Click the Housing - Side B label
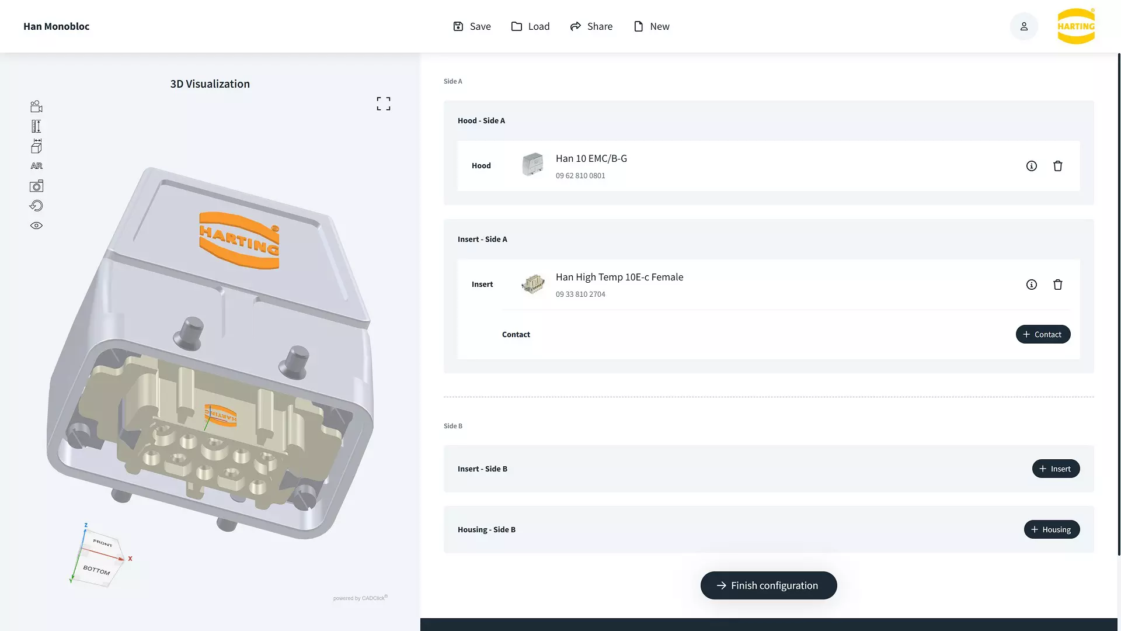This screenshot has height=631, width=1121. [486, 530]
